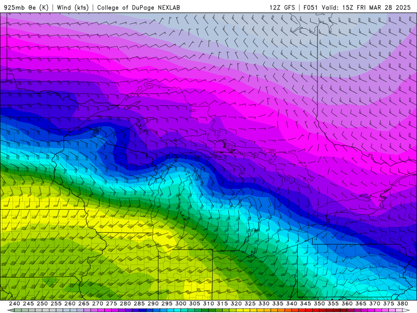Viewport: 417px width, 313px height.
Task: Click the 305 value on the color scale
Action: (194, 304)
